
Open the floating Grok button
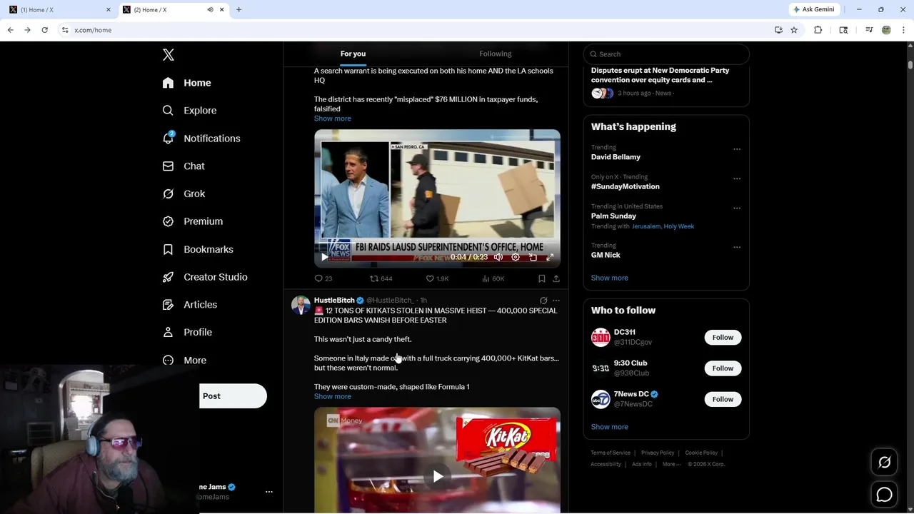(x=884, y=463)
